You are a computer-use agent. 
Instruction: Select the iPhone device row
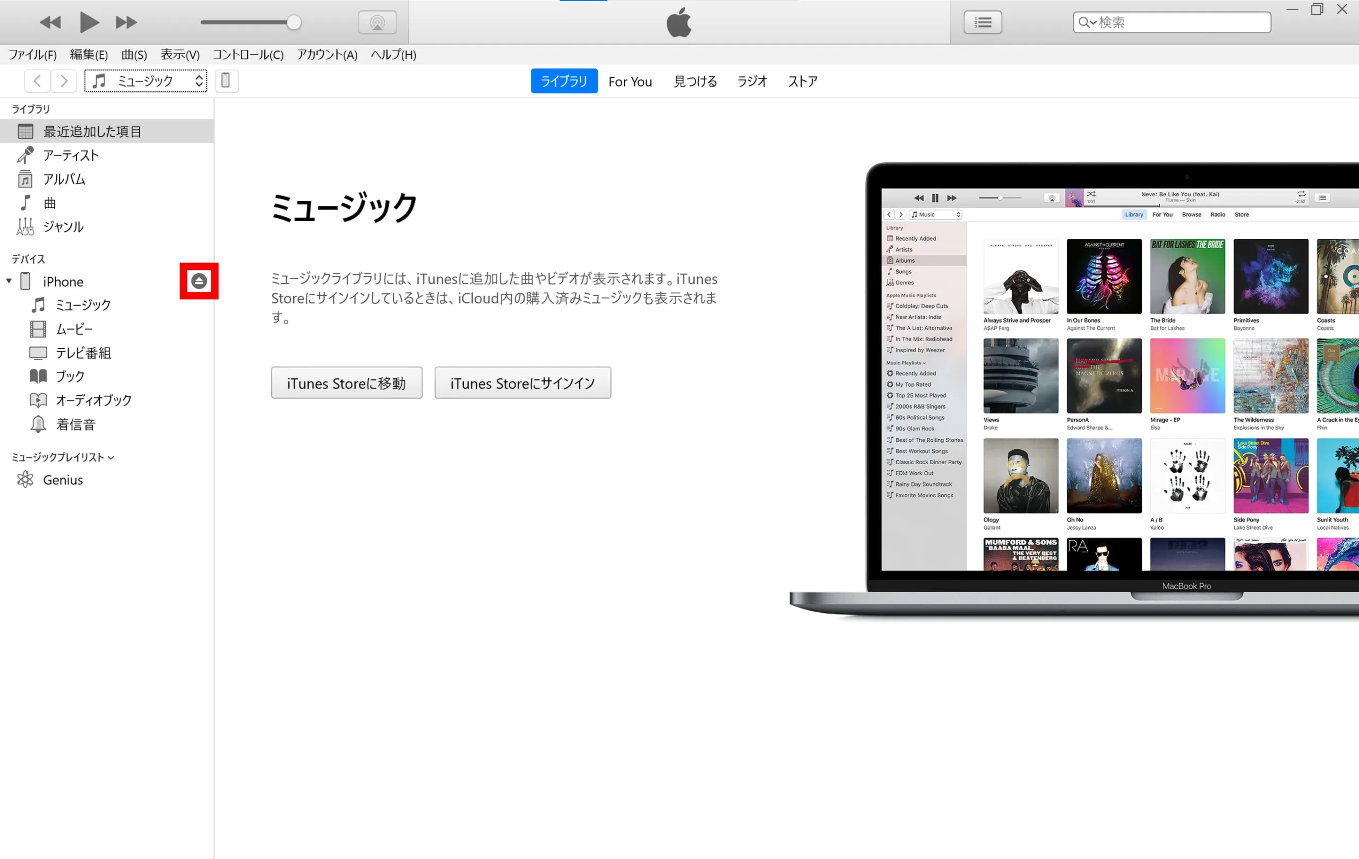coord(107,281)
